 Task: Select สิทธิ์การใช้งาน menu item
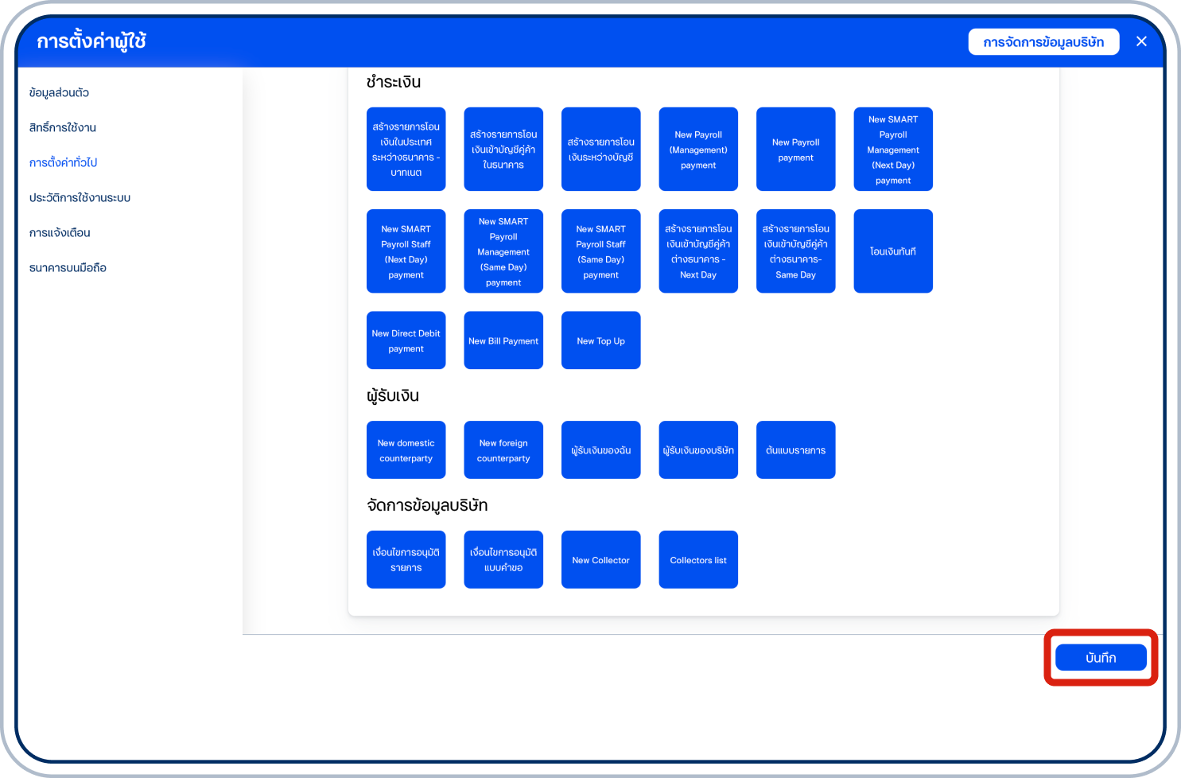point(62,127)
